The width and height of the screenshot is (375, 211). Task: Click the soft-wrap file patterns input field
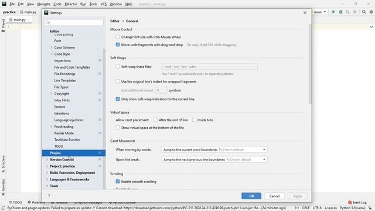[210, 67]
